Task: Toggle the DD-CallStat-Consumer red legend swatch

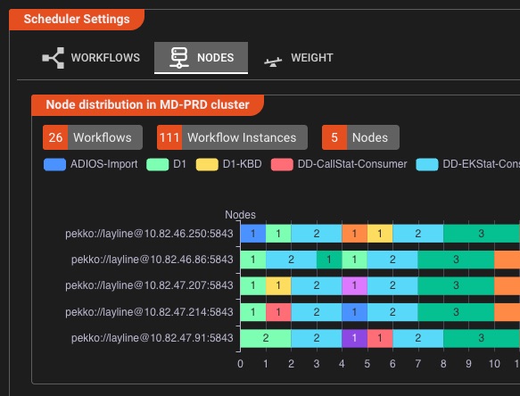Action: coord(282,164)
